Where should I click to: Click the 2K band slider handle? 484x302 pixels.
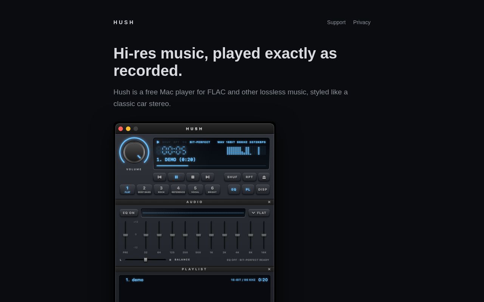coord(225,235)
